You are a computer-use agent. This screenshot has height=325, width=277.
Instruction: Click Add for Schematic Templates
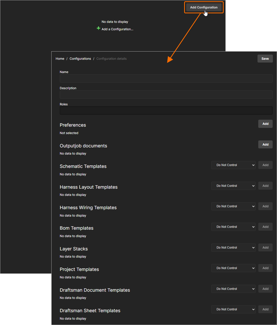[265, 165]
